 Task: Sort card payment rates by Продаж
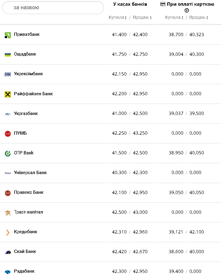(x=199, y=18)
